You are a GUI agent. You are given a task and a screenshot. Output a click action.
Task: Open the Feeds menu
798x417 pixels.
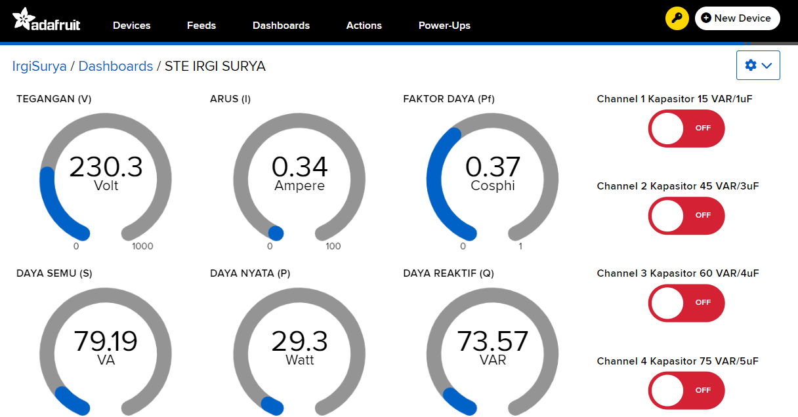(201, 26)
